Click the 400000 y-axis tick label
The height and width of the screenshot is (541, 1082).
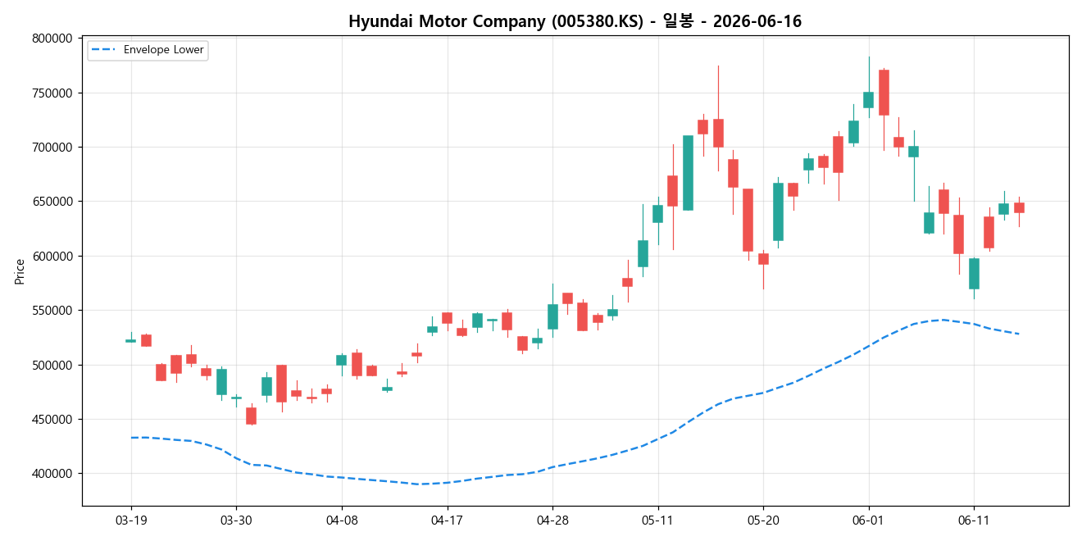pyautogui.click(x=52, y=474)
